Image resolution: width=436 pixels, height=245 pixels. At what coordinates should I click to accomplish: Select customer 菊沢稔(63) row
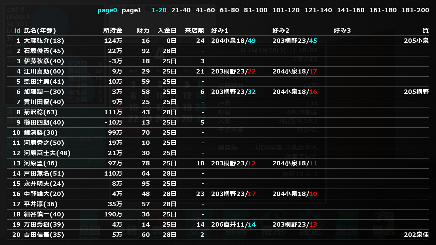[x=218, y=112]
